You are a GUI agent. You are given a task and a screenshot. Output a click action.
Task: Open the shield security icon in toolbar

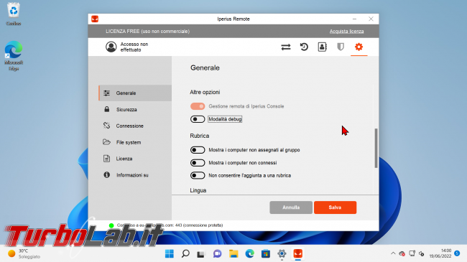tap(341, 47)
